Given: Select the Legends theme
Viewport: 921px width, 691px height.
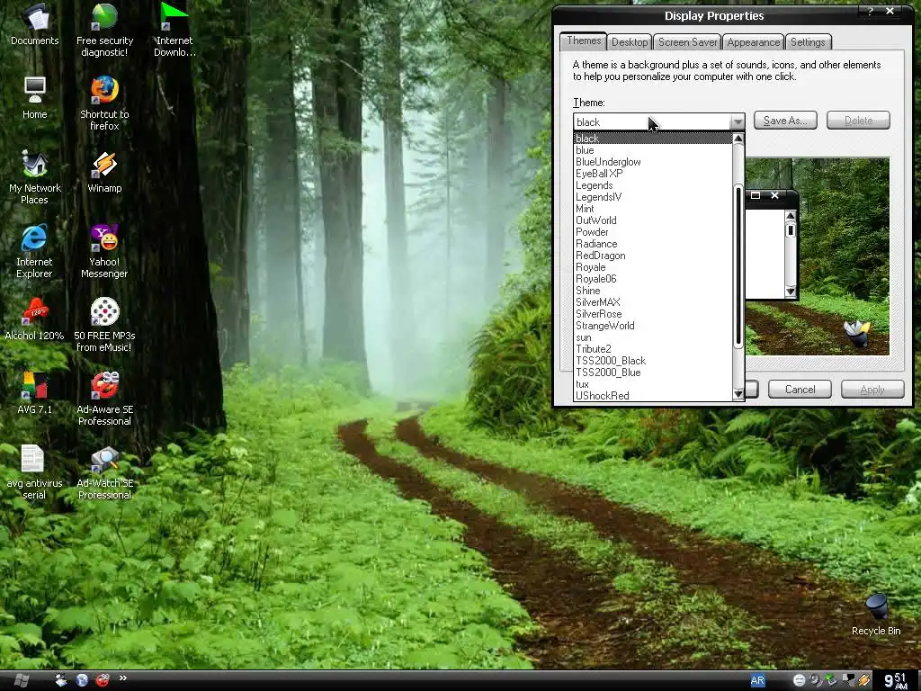Looking at the screenshot, I should click(653, 185).
